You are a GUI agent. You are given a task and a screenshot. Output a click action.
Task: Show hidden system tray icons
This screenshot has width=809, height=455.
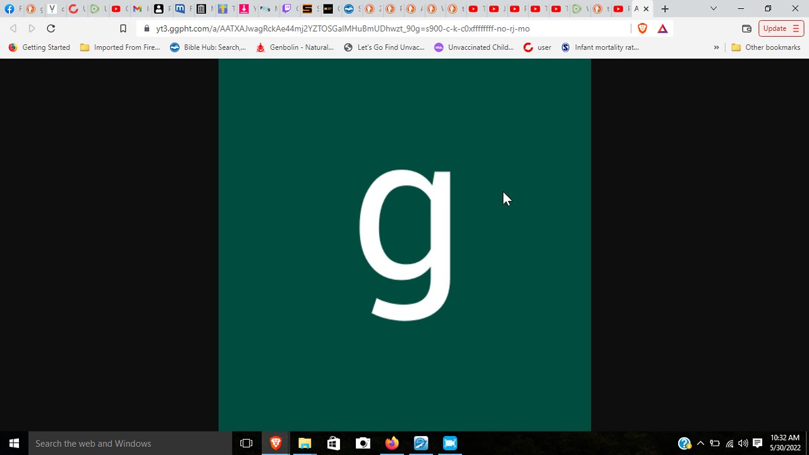click(x=700, y=444)
